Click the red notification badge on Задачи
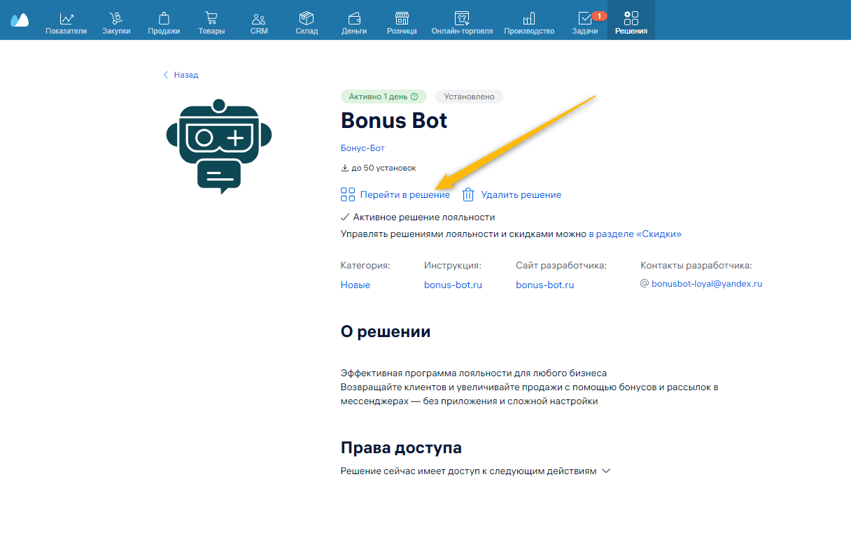This screenshot has height=535, width=851. (x=599, y=16)
